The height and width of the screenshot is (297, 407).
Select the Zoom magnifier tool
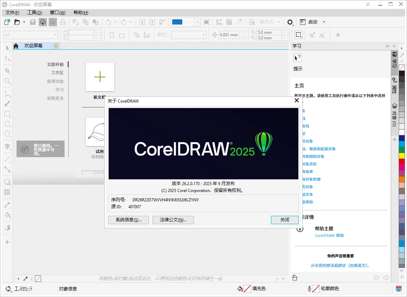coord(7,81)
